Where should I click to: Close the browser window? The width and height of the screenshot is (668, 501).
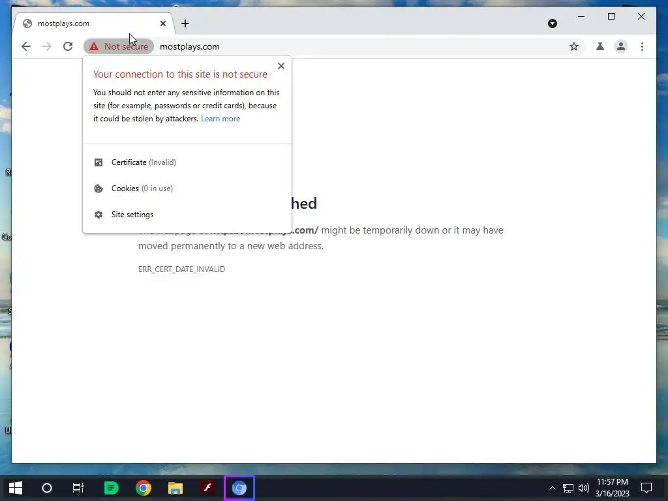[x=641, y=16]
